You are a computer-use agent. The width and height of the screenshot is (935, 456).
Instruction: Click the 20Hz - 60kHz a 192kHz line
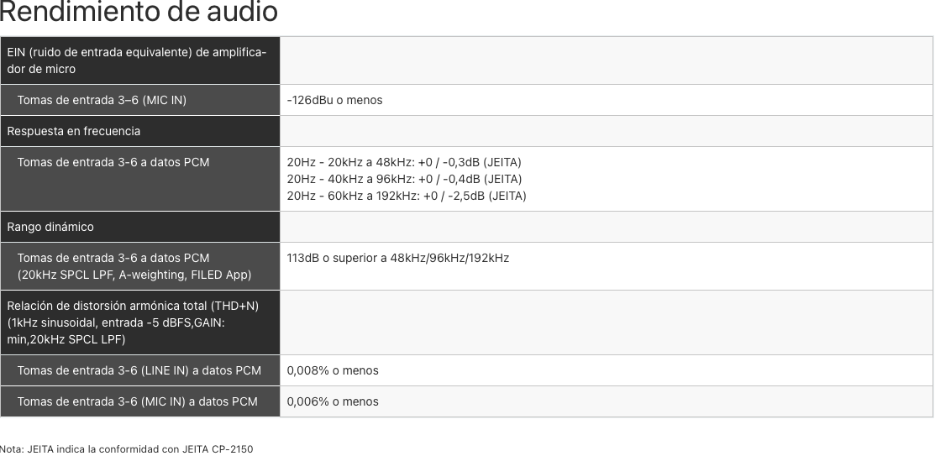[x=407, y=197]
